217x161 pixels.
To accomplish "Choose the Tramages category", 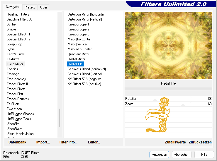I will pyautogui.click(x=14, y=74).
